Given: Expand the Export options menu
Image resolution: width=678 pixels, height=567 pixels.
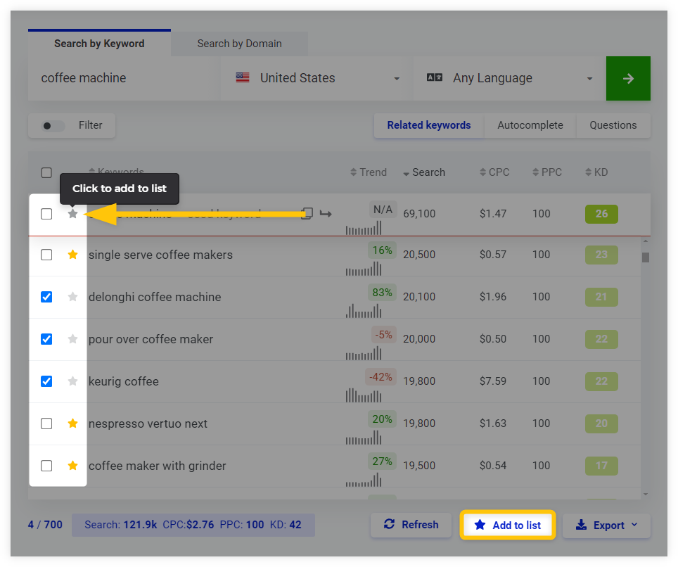Looking at the screenshot, I should (606, 525).
